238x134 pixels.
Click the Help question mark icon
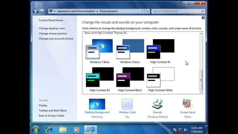(x=203, y=18)
